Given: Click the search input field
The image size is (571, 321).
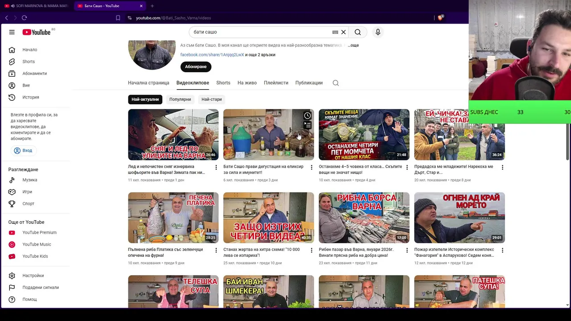Looking at the screenshot, I should (x=261, y=32).
